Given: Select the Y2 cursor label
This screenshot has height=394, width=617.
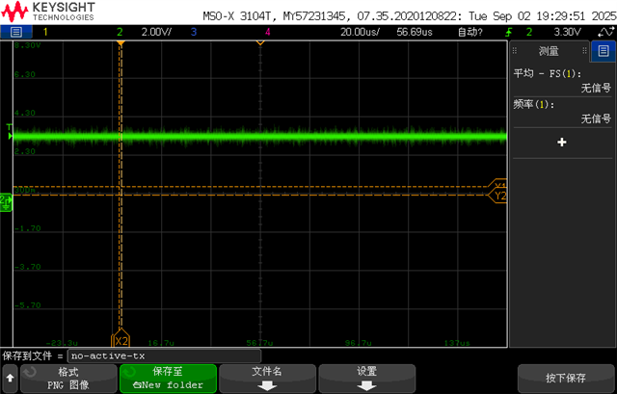Looking at the screenshot, I should point(499,196).
